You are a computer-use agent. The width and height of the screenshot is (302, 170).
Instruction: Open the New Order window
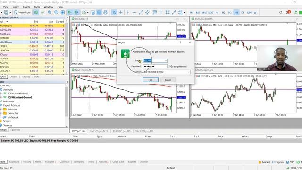[x=22, y=12]
